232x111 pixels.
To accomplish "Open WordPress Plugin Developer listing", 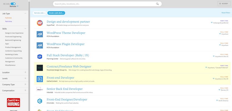I will coord(66,44).
